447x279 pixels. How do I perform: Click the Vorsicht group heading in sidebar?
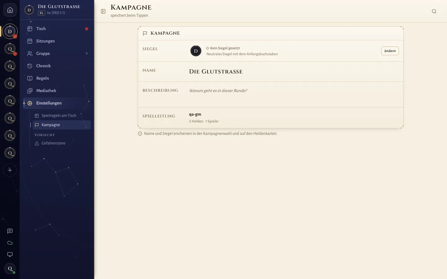(45, 135)
